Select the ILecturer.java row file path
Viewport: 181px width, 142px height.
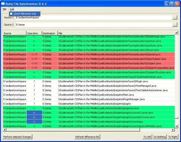click(110, 46)
